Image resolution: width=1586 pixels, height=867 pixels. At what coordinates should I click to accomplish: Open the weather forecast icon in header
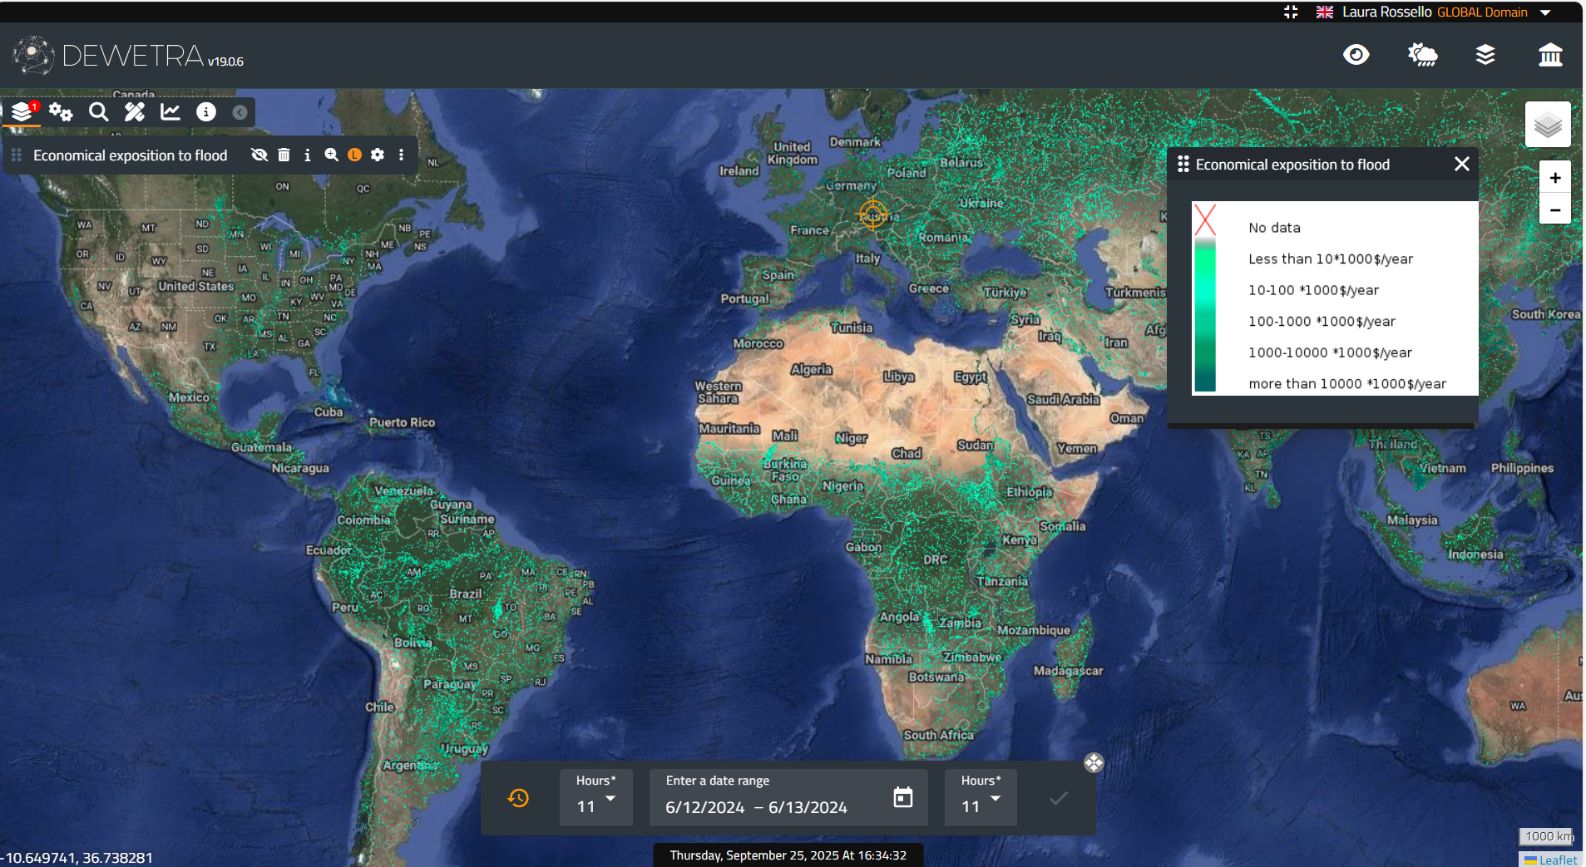1422,56
